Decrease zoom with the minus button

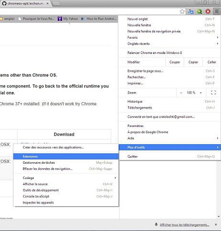181,93
